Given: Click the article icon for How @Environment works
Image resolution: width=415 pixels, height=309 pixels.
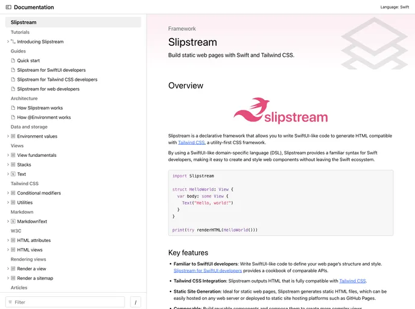Looking at the screenshot, I should click(x=13, y=117).
